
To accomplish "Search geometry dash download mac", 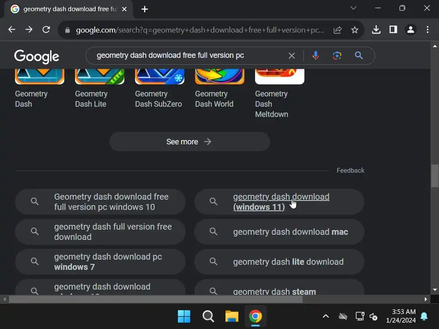I will (x=279, y=232).
